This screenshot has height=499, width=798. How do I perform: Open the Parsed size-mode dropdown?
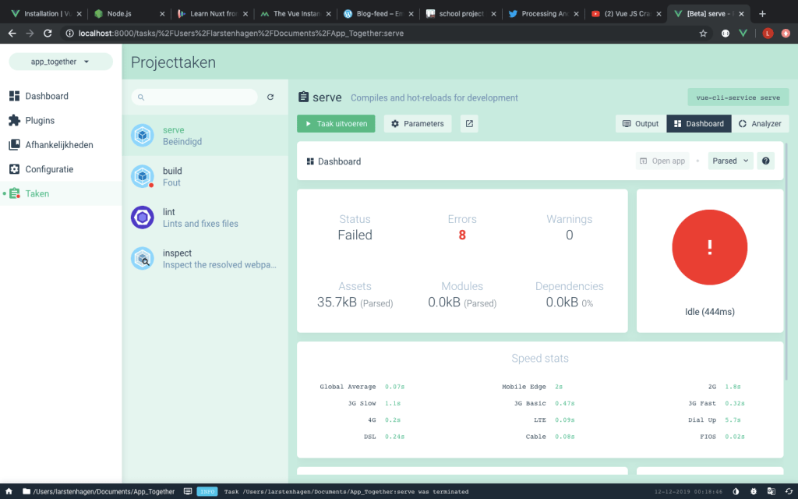731,161
